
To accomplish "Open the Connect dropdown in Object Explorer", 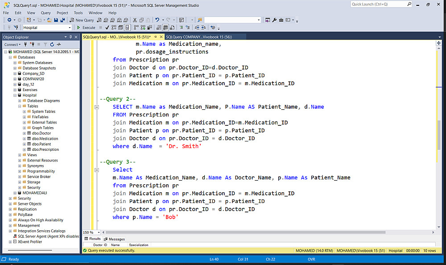I will [12, 45].
